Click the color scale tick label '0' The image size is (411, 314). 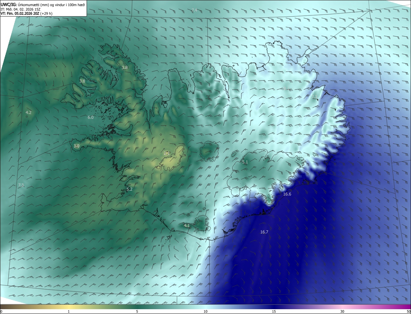pos(1,311)
